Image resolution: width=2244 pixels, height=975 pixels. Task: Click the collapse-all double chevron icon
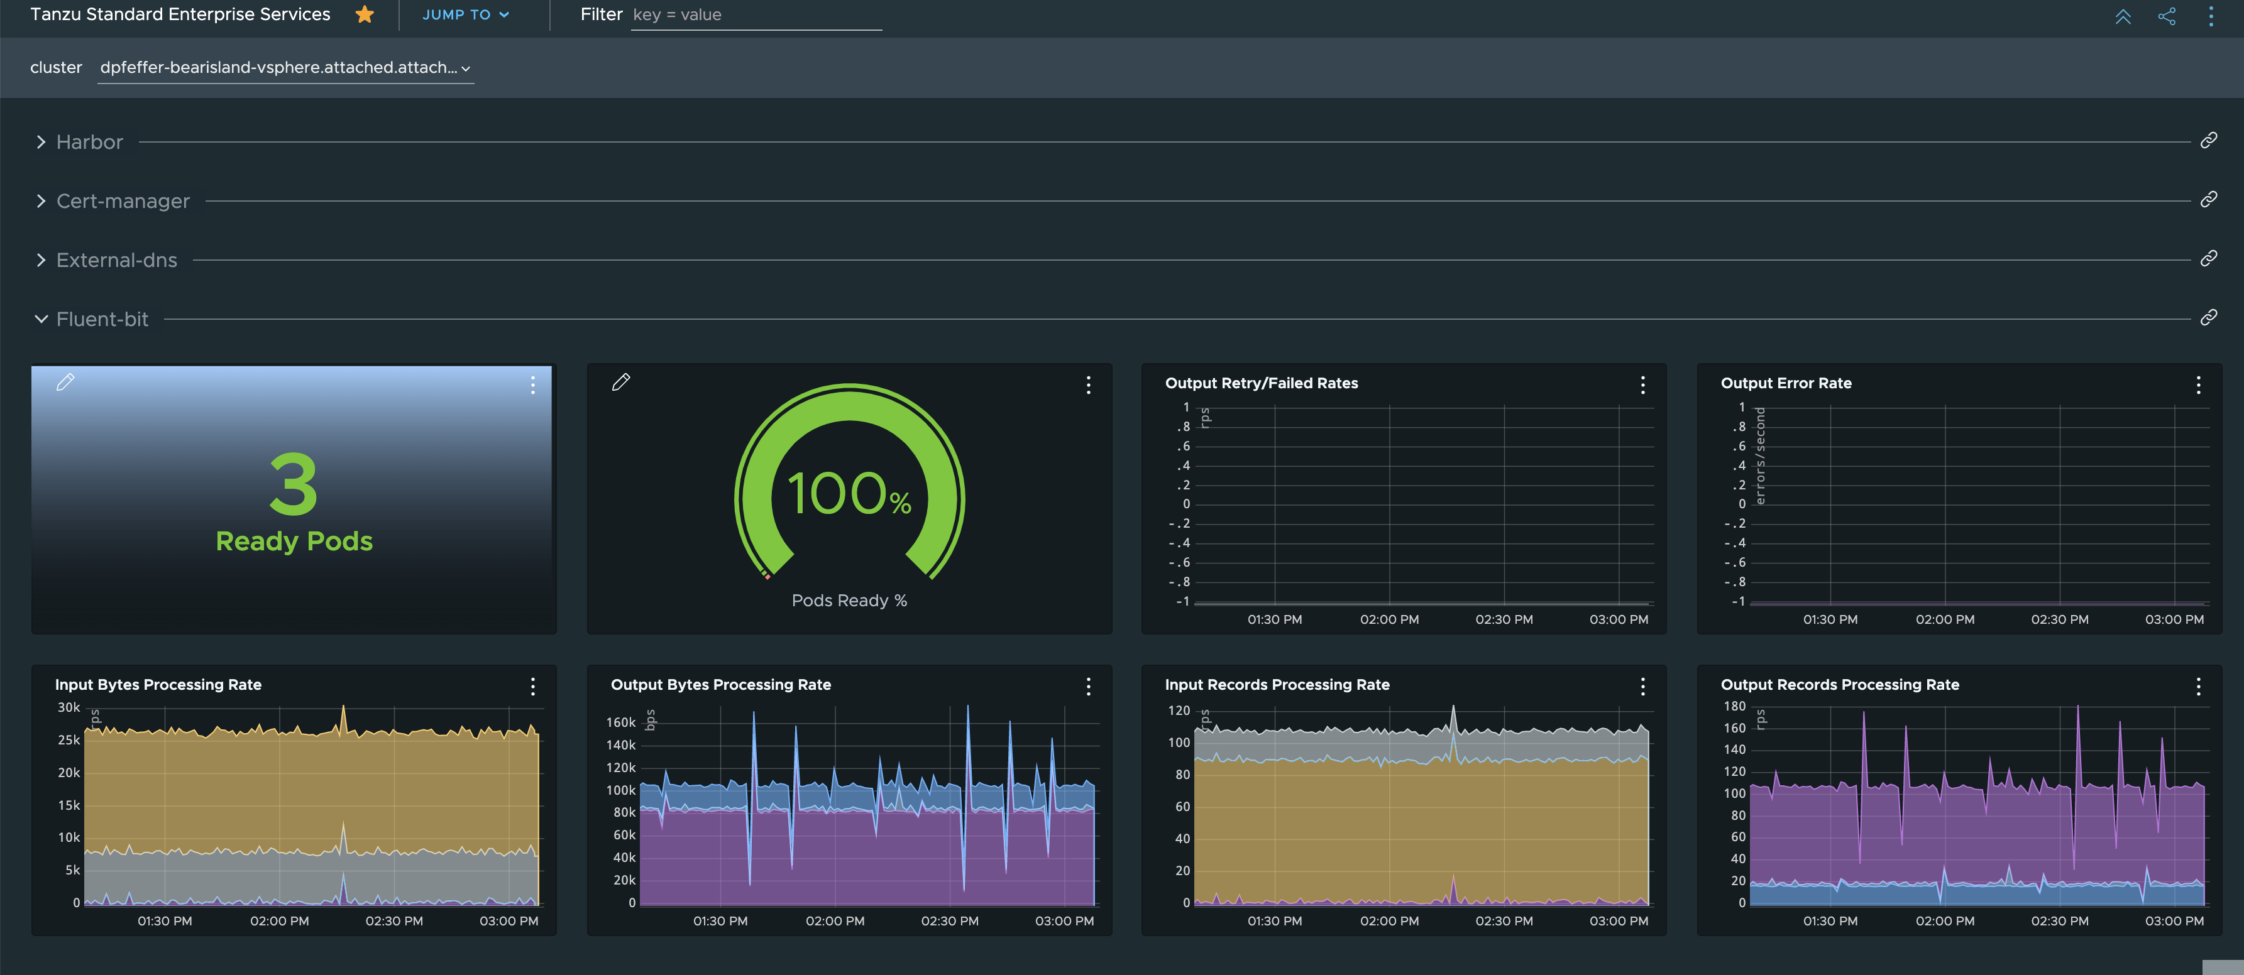tap(2123, 16)
